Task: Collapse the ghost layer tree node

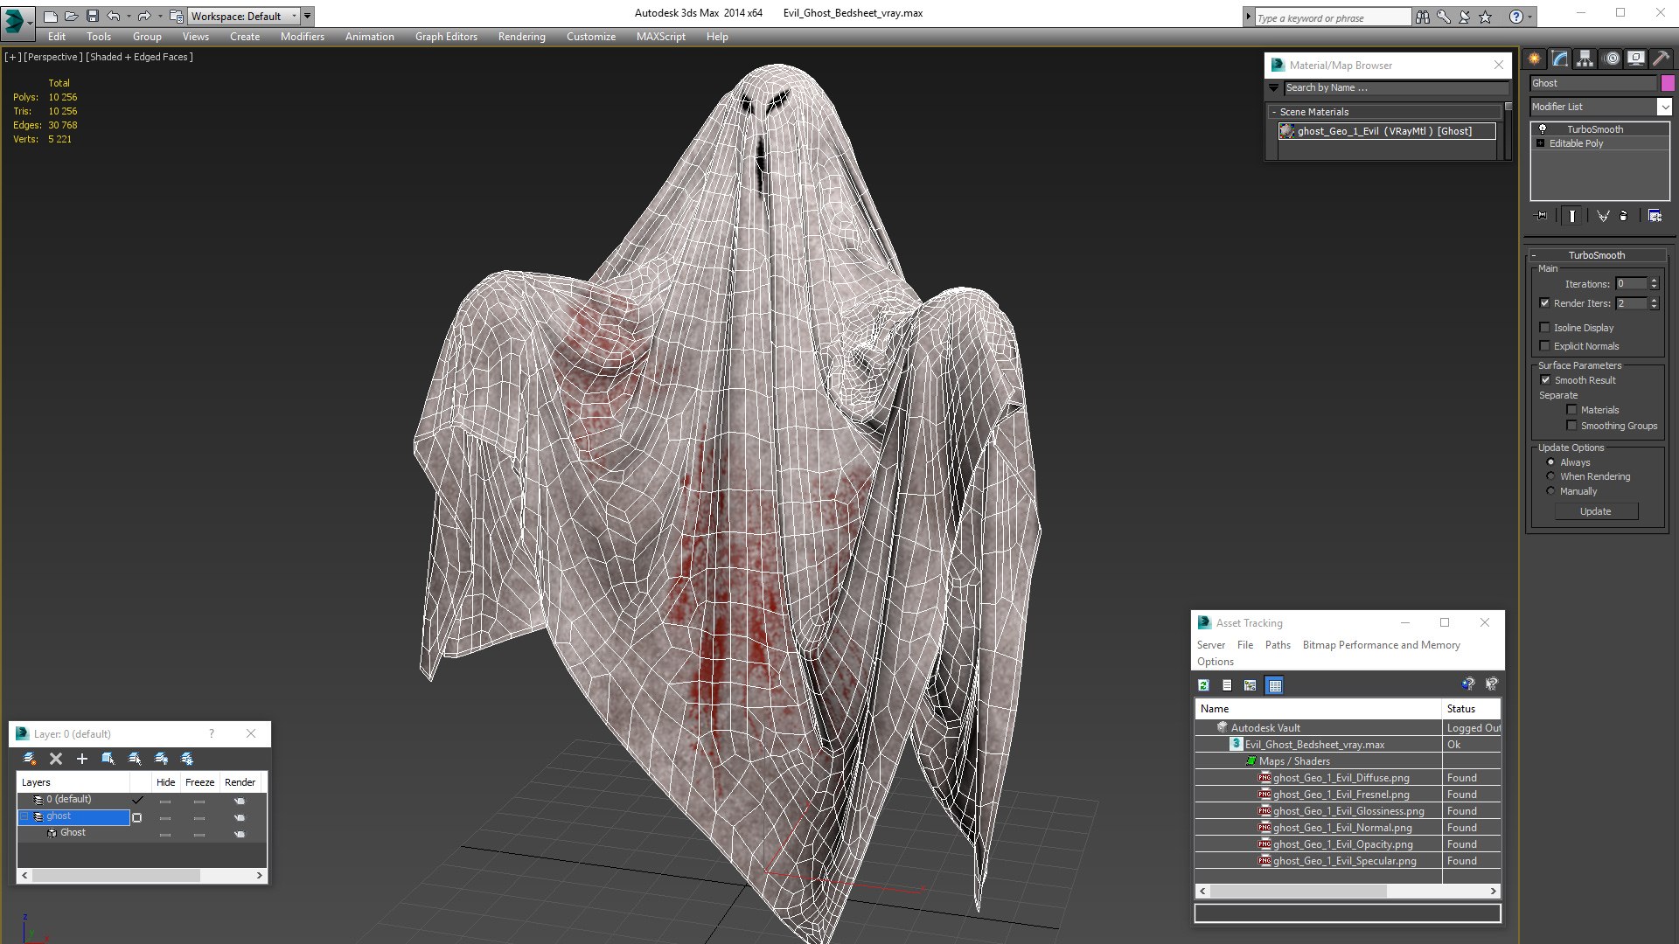Action: click(x=25, y=816)
